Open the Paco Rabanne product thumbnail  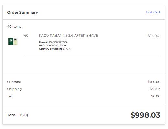[13, 42]
